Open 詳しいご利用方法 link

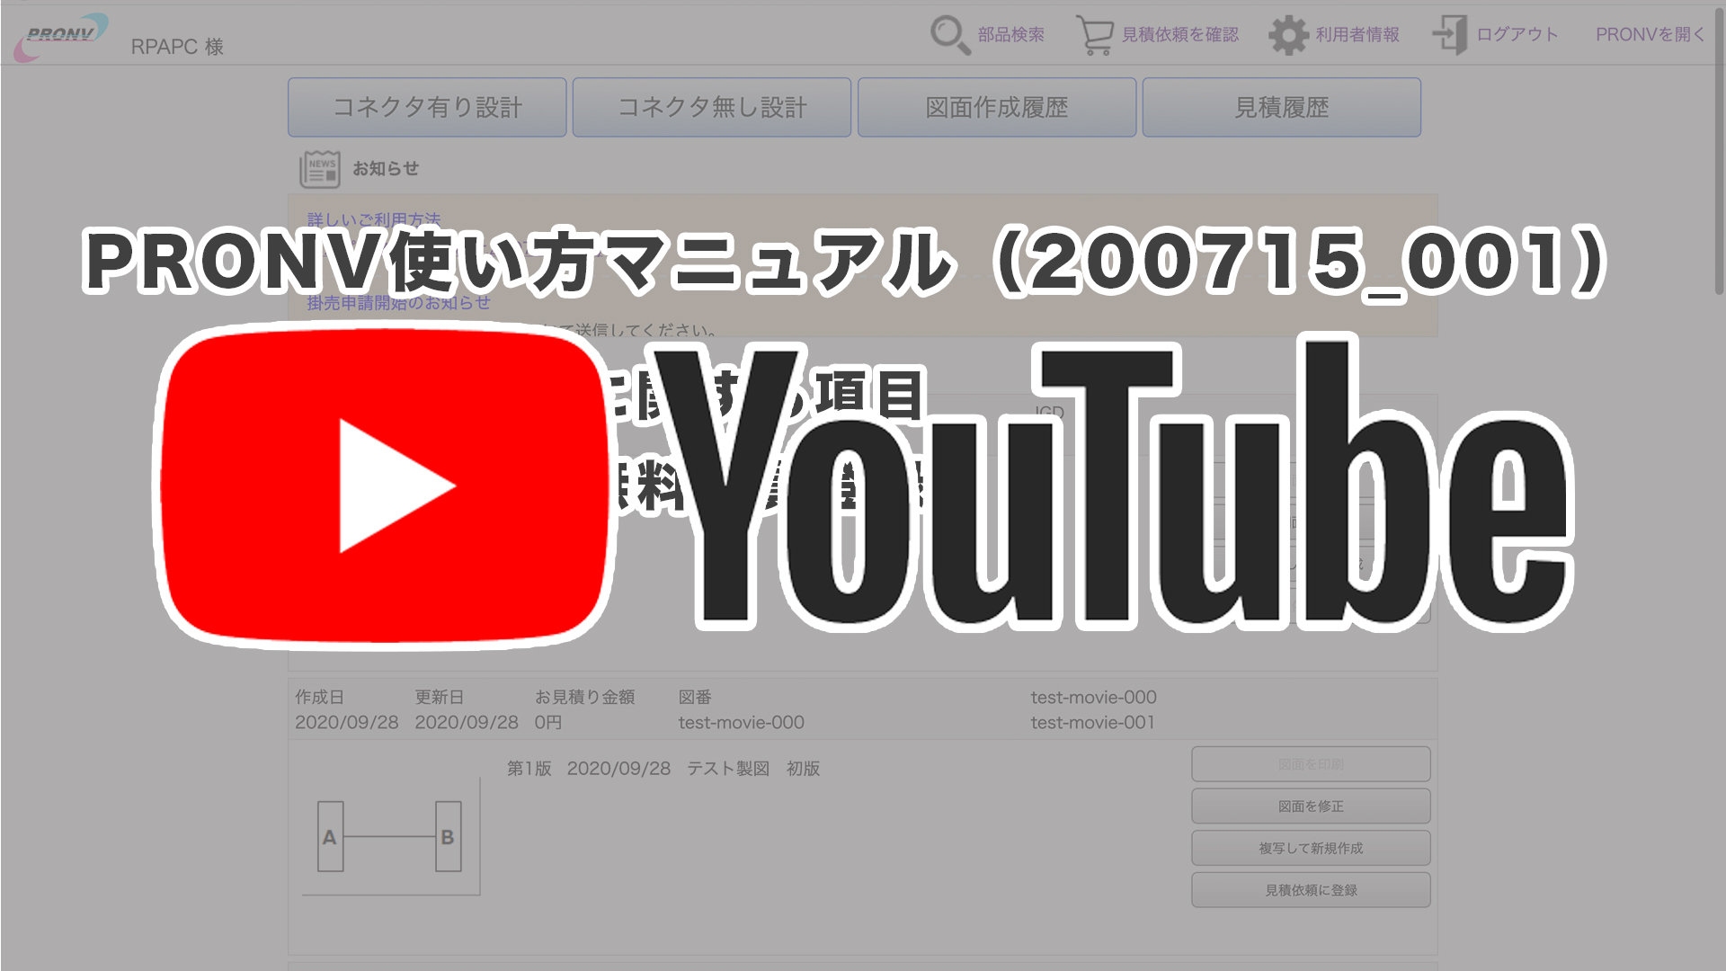pos(374,218)
